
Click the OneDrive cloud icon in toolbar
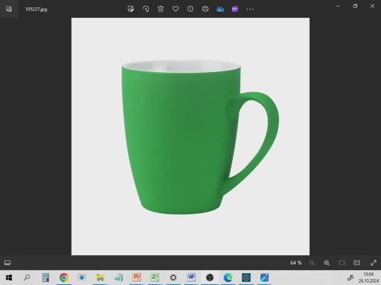point(220,9)
